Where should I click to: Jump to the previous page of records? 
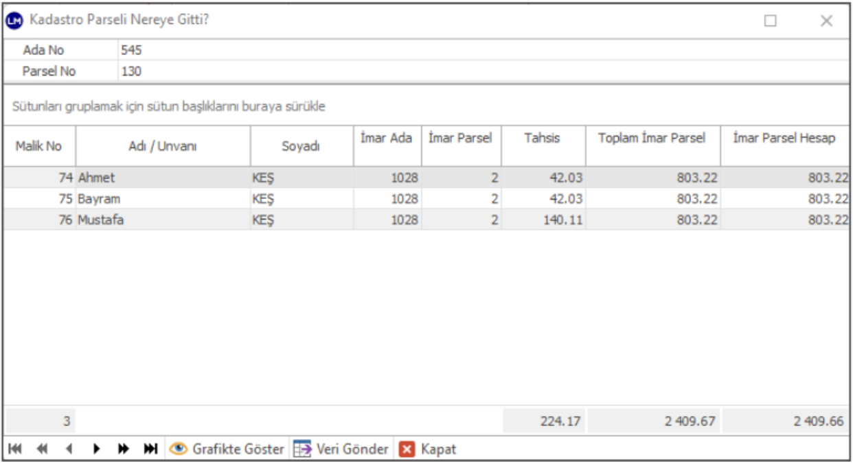click(x=43, y=449)
